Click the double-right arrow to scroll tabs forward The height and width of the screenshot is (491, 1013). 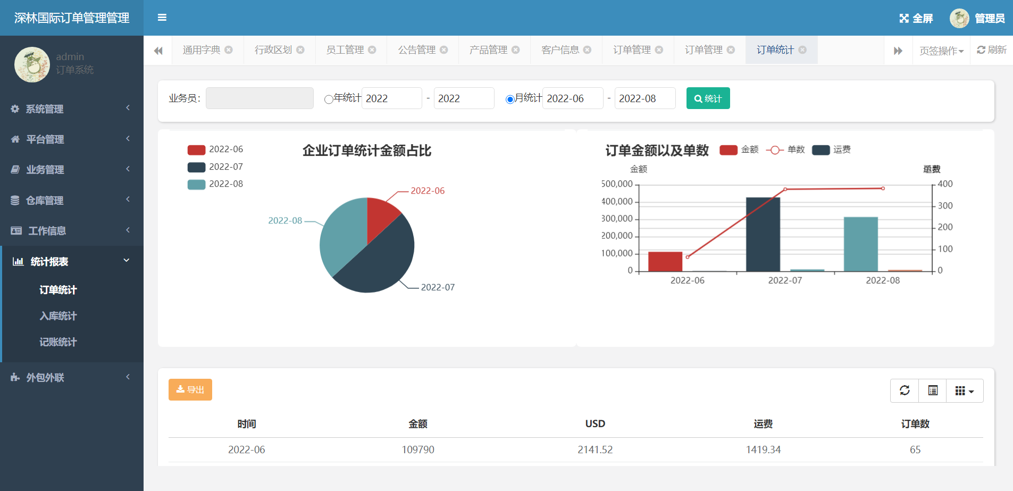(899, 50)
